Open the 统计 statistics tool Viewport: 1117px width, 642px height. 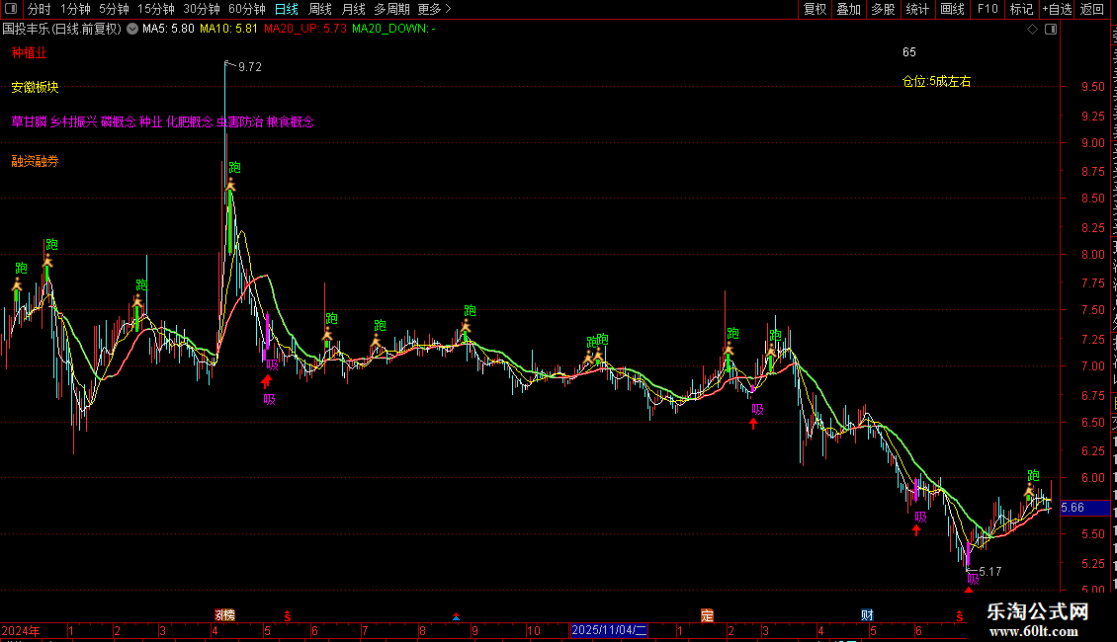(917, 9)
